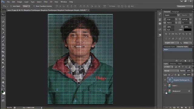Image resolution: width=194 pixels, height=109 pixels.
Task: Toggle Strikethrough in Character panel
Action: click(x=190, y=34)
